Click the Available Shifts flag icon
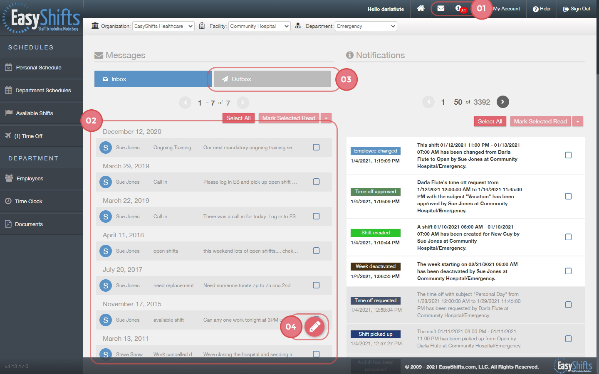The image size is (599, 374). (x=9, y=113)
